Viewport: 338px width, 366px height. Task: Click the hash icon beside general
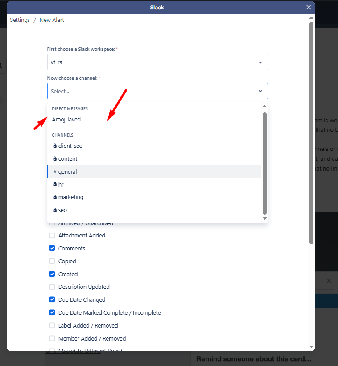(55, 171)
